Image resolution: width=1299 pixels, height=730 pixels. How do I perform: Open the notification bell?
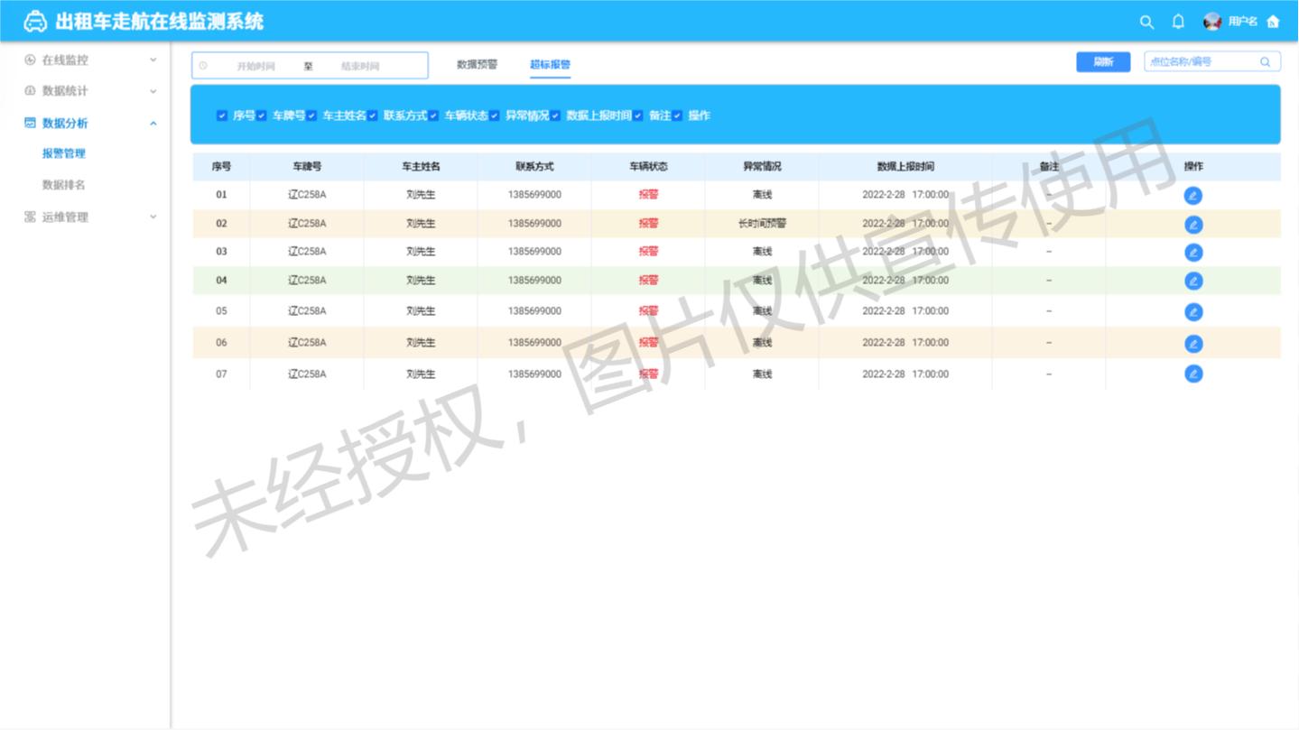pos(1178,22)
